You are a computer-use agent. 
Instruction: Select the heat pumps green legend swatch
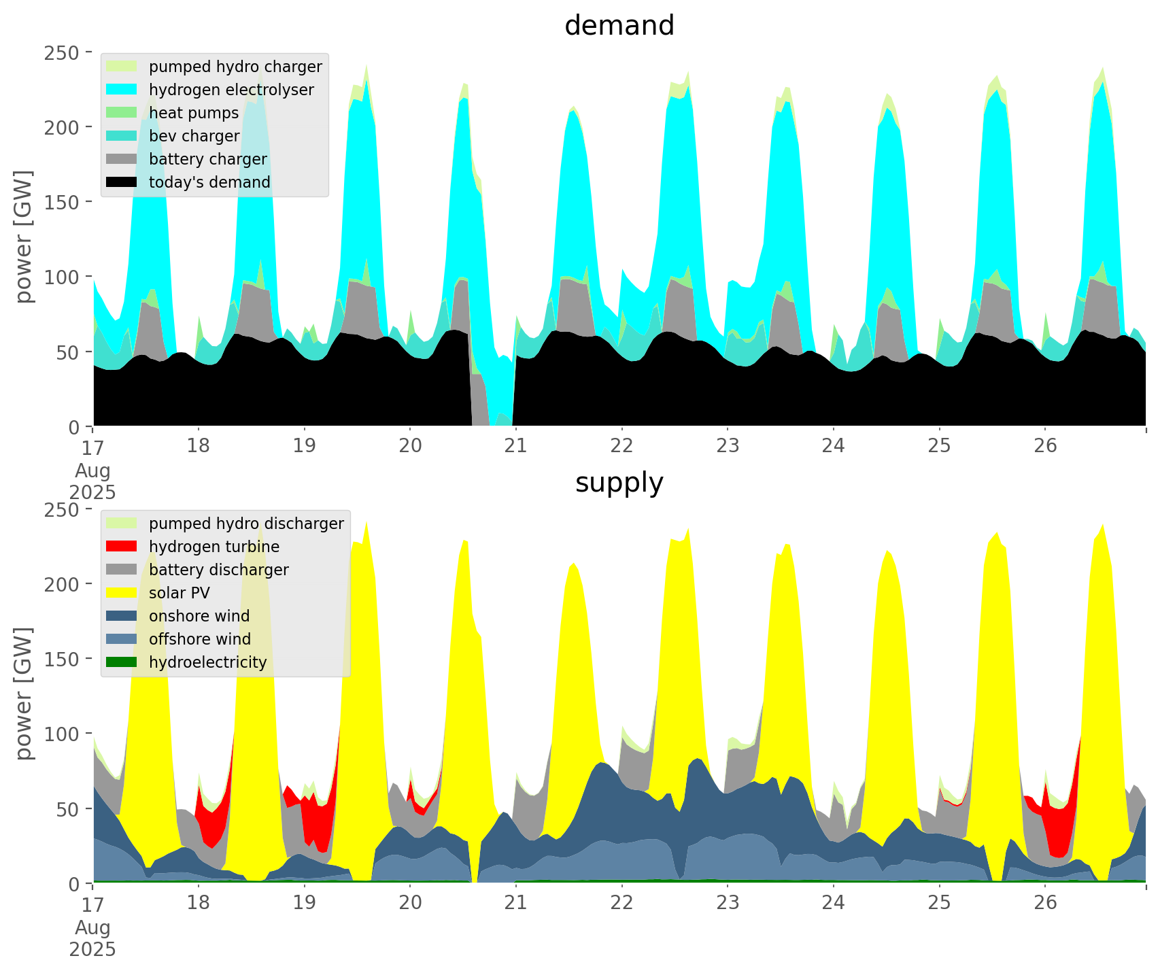pyautogui.click(x=122, y=113)
